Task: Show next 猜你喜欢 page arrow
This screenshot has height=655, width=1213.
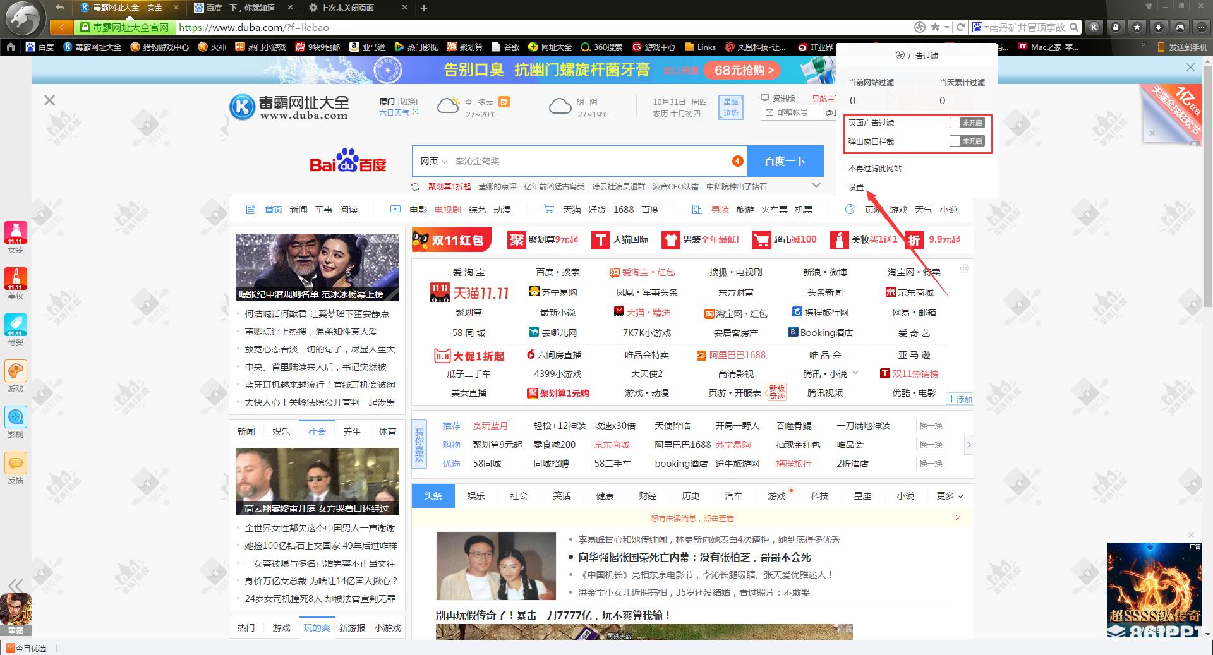Action: pos(969,445)
